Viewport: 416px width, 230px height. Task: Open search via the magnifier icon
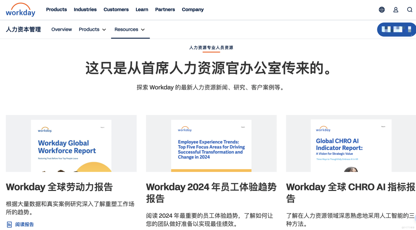[x=410, y=9]
